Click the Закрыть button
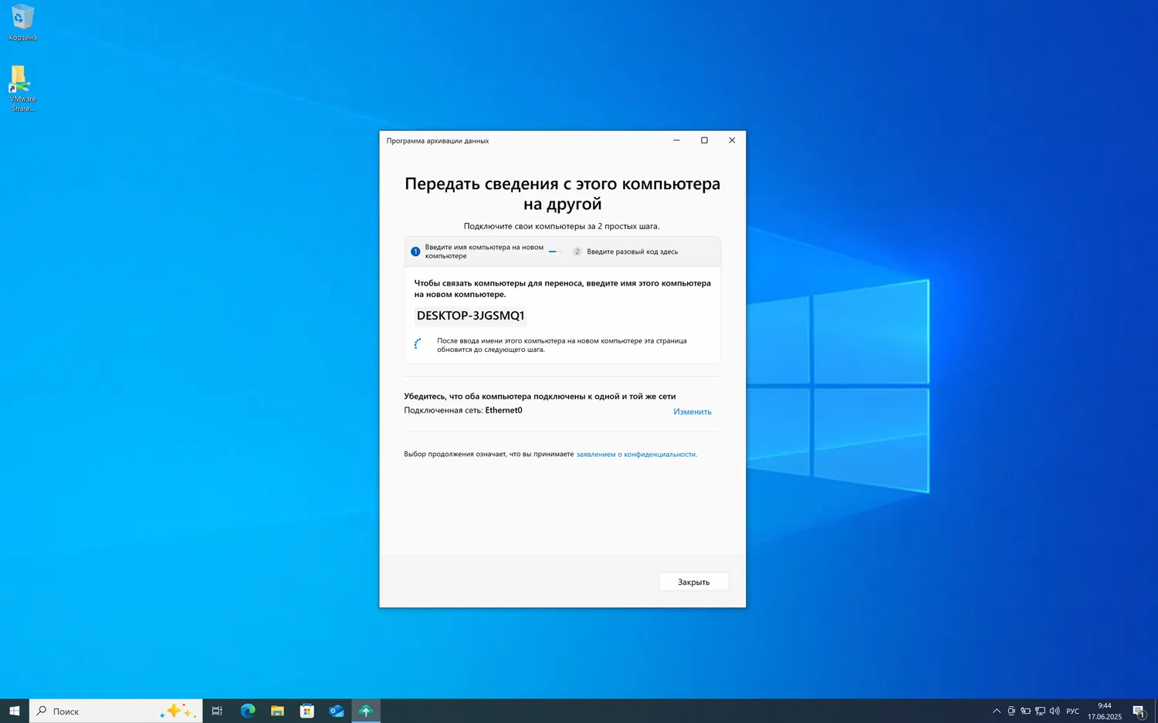The height and width of the screenshot is (723, 1158). pyautogui.click(x=694, y=582)
